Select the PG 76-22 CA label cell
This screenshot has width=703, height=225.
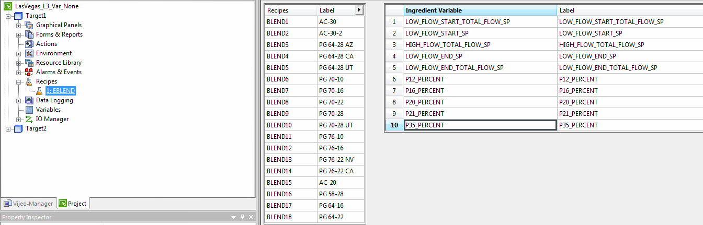(x=341, y=171)
